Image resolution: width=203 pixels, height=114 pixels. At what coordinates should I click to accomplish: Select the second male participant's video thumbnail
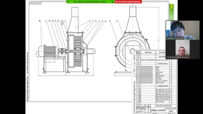[x=183, y=49]
